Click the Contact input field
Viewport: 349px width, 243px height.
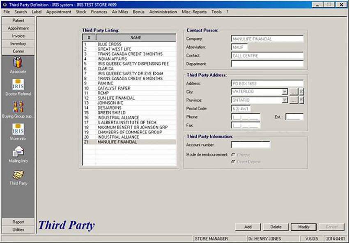pyautogui.click(x=267, y=55)
